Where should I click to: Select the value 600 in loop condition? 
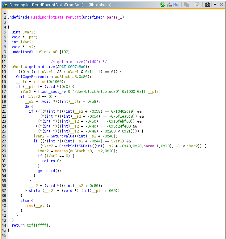tap(112, 191)
